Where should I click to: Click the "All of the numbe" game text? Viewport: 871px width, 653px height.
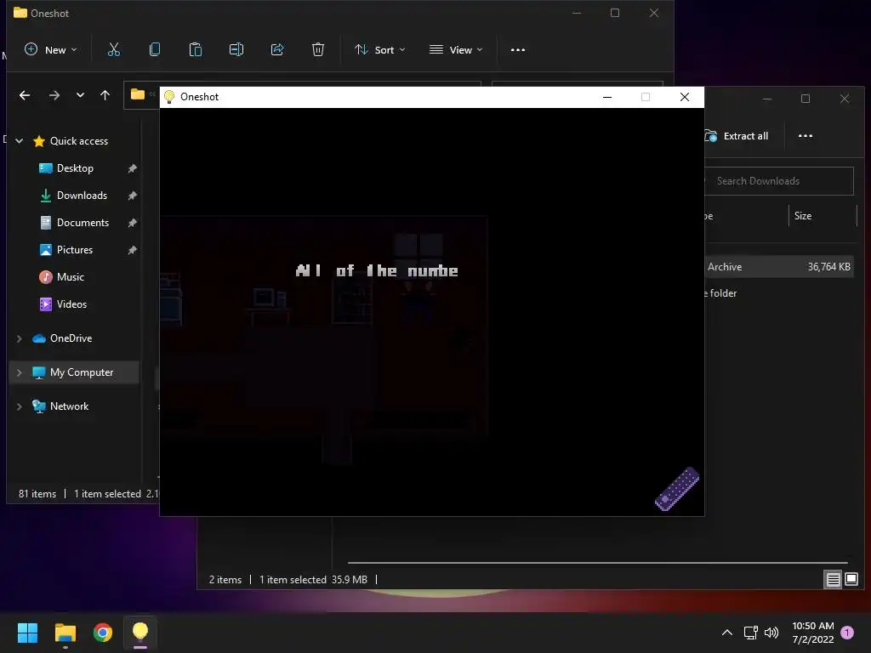click(x=377, y=270)
